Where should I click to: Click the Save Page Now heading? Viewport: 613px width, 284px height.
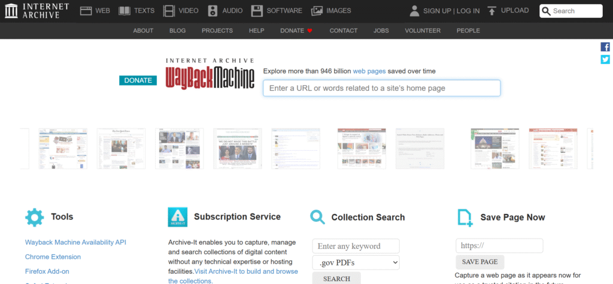click(x=512, y=218)
